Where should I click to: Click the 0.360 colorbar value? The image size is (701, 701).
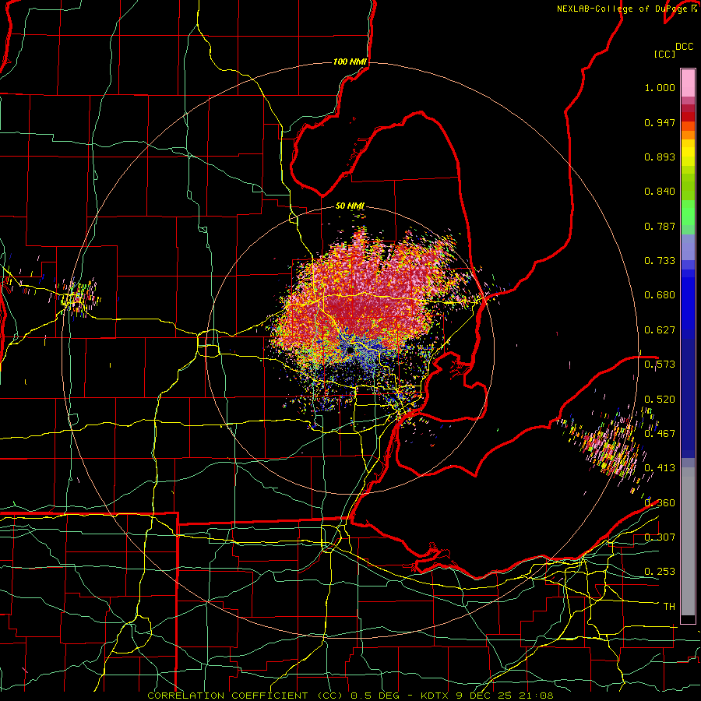coord(660,503)
